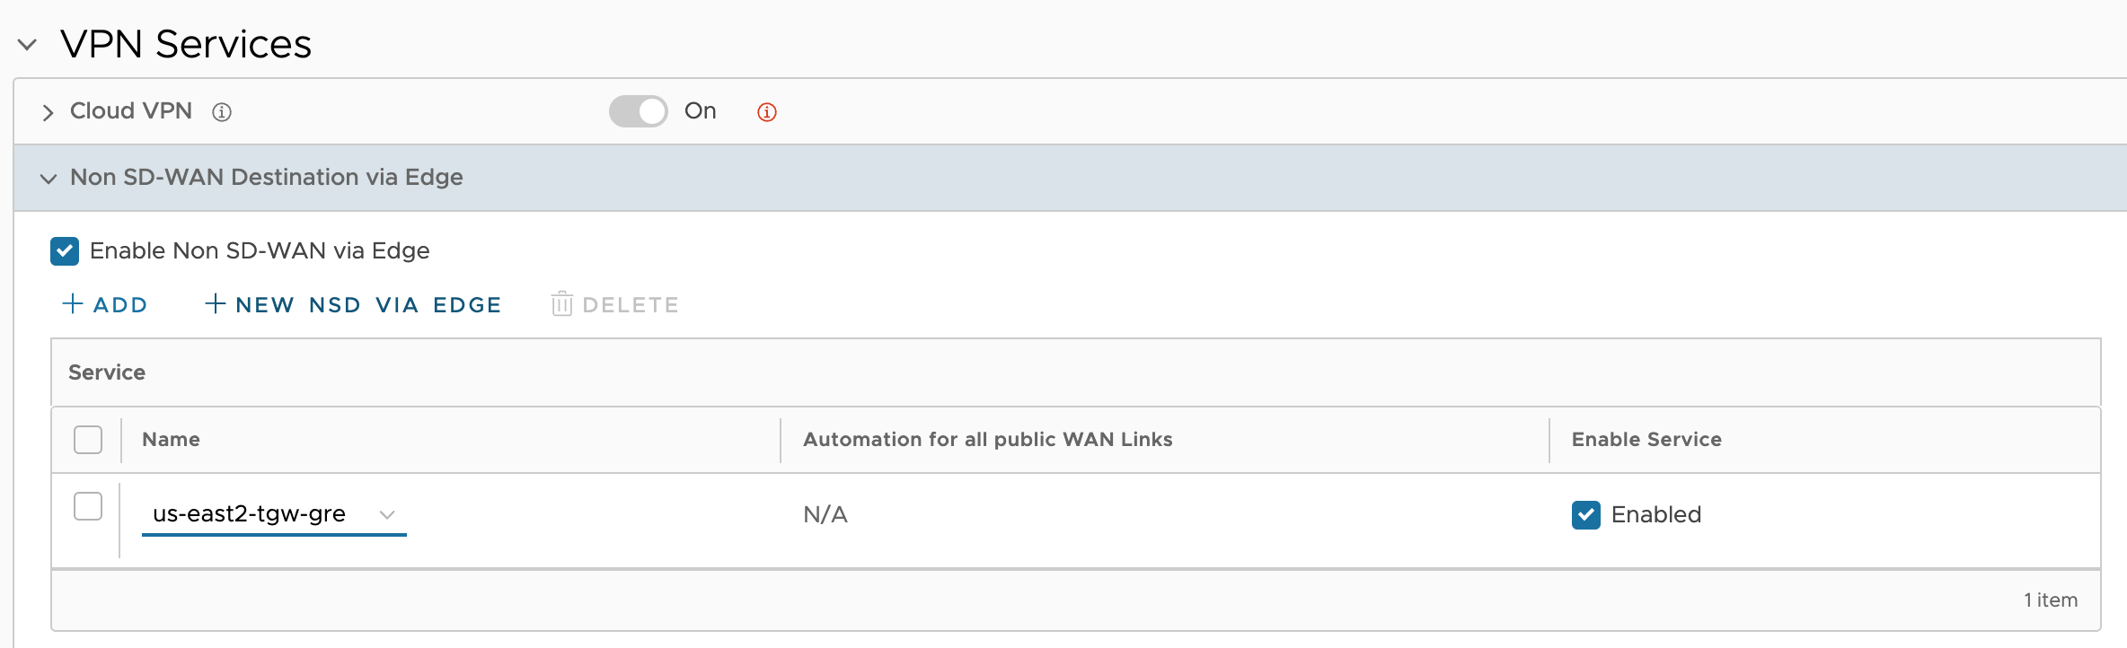
Task: Click NEW NSD VIA EDGE button text
Action: tap(368, 305)
